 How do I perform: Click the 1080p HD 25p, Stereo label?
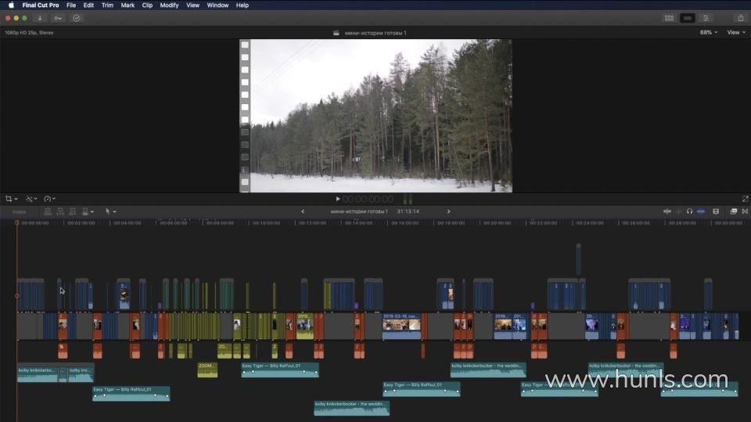29,33
